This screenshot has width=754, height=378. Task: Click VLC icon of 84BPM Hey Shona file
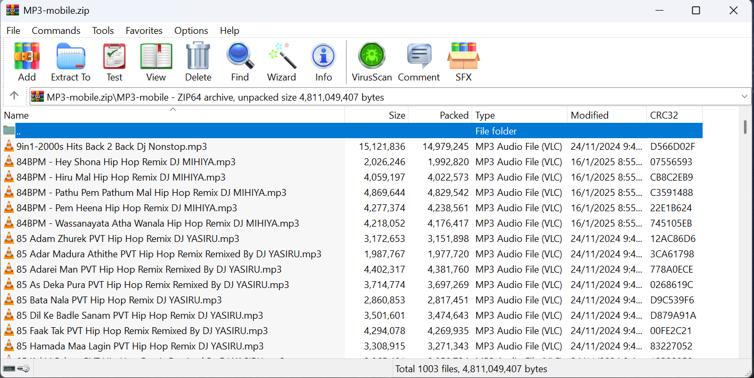point(9,161)
